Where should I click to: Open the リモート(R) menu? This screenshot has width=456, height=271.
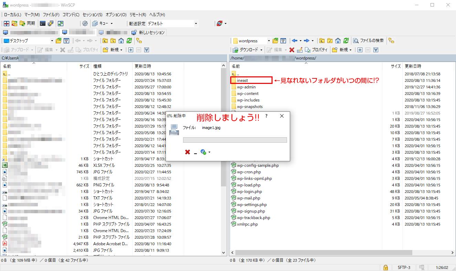138,15
